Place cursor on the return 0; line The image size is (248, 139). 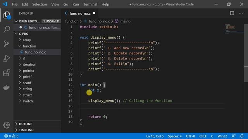98,117
